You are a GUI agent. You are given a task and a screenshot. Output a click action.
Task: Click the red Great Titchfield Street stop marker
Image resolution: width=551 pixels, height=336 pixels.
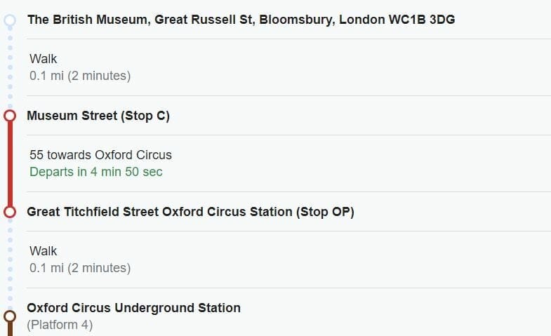(10, 211)
